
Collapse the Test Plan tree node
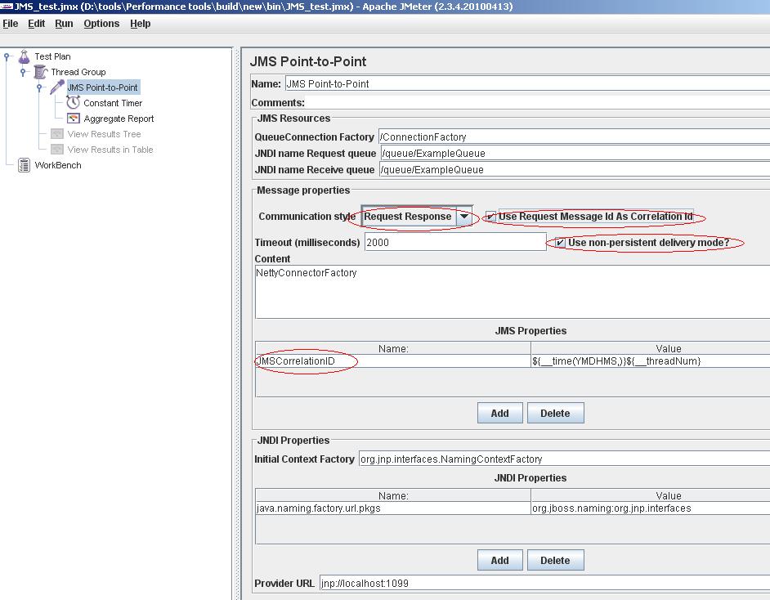(x=7, y=56)
